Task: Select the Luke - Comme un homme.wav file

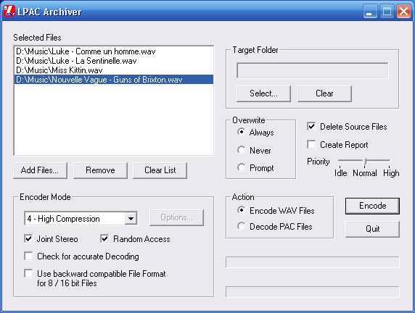Action: point(113,51)
